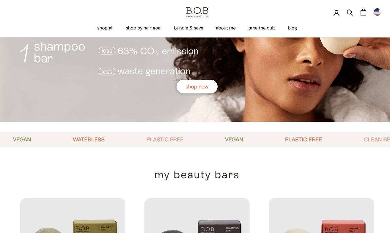
Task: Select the US flag country selector
Action: coord(377,12)
